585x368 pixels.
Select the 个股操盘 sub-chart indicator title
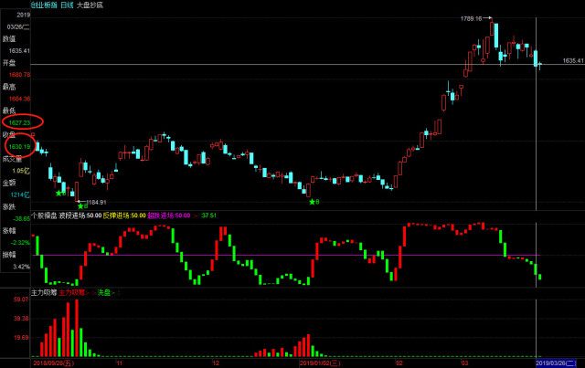point(44,216)
